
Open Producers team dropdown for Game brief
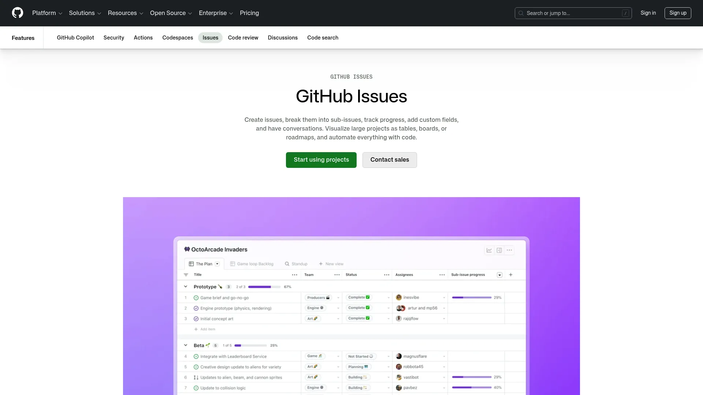tap(338, 298)
